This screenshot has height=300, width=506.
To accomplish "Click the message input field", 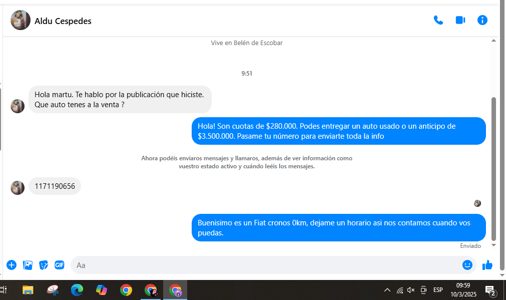I will [x=265, y=265].
